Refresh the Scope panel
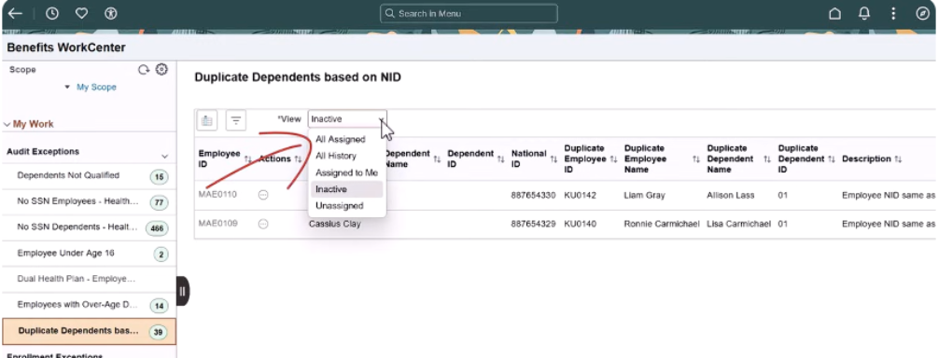The height and width of the screenshot is (358, 938). 144,69
